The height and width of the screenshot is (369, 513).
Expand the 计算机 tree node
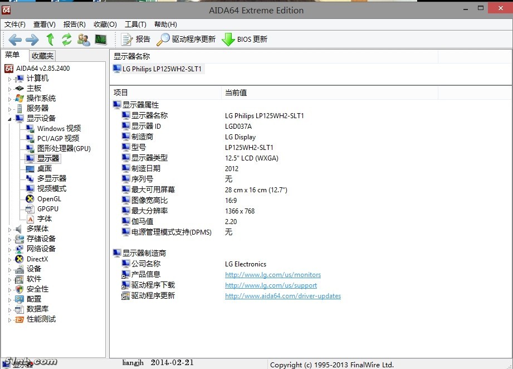[x=9, y=79]
